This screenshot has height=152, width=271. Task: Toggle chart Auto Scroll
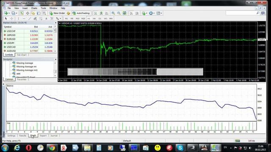pyautogui.click(x=131, y=13)
